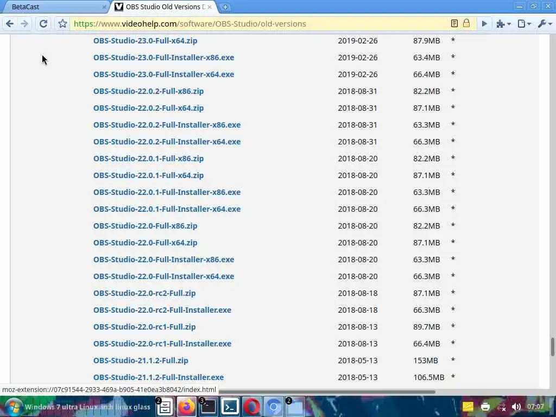This screenshot has height=417, width=556.
Task: Click the vertical page scrollbar thumb
Action: [552, 347]
